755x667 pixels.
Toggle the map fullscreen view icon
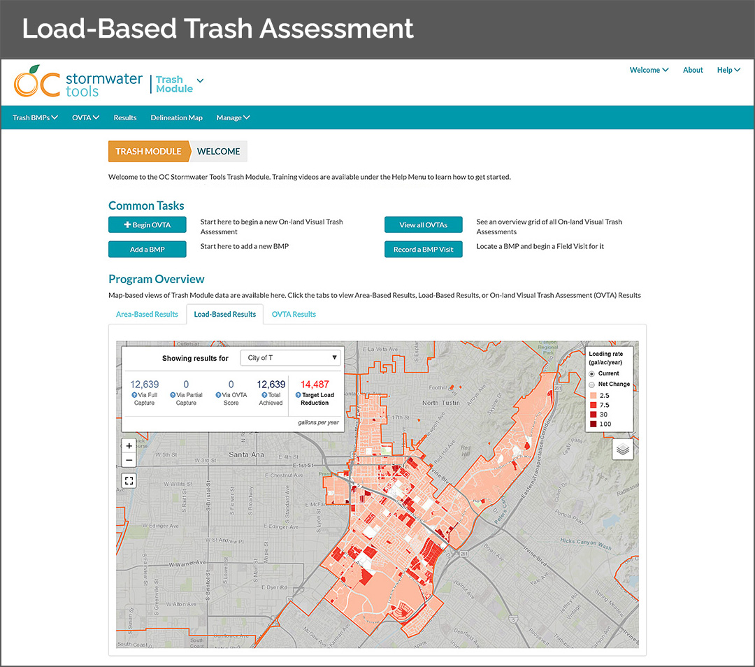coord(129,480)
